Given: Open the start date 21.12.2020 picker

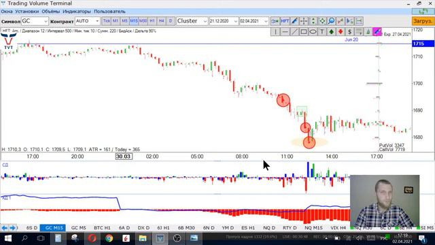Looking at the screenshot, I should tap(224, 21).
